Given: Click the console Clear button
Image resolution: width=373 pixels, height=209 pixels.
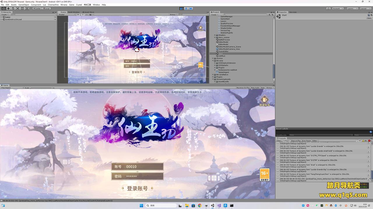Looking at the screenshot, I should (x=279, y=141).
